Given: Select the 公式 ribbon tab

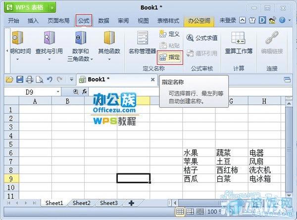Looking at the screenshot, I should [84, 20].
